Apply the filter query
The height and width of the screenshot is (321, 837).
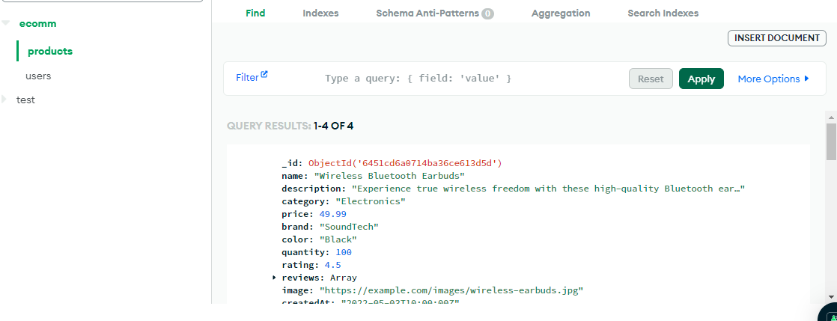pos(701,79)
